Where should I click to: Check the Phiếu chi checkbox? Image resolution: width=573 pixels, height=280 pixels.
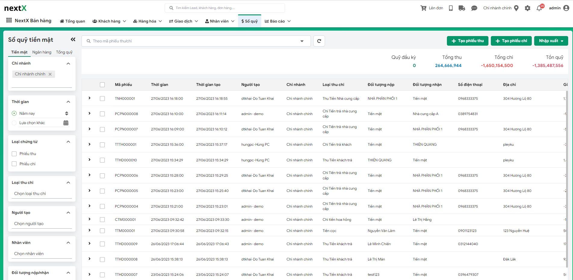click(x=14, y=164)
